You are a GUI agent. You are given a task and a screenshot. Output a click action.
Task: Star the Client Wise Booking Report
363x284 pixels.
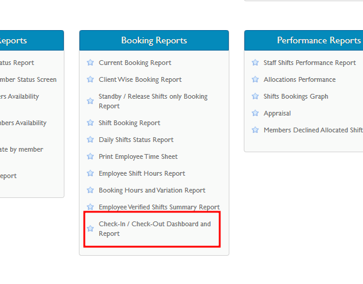[x=90, y=79]
